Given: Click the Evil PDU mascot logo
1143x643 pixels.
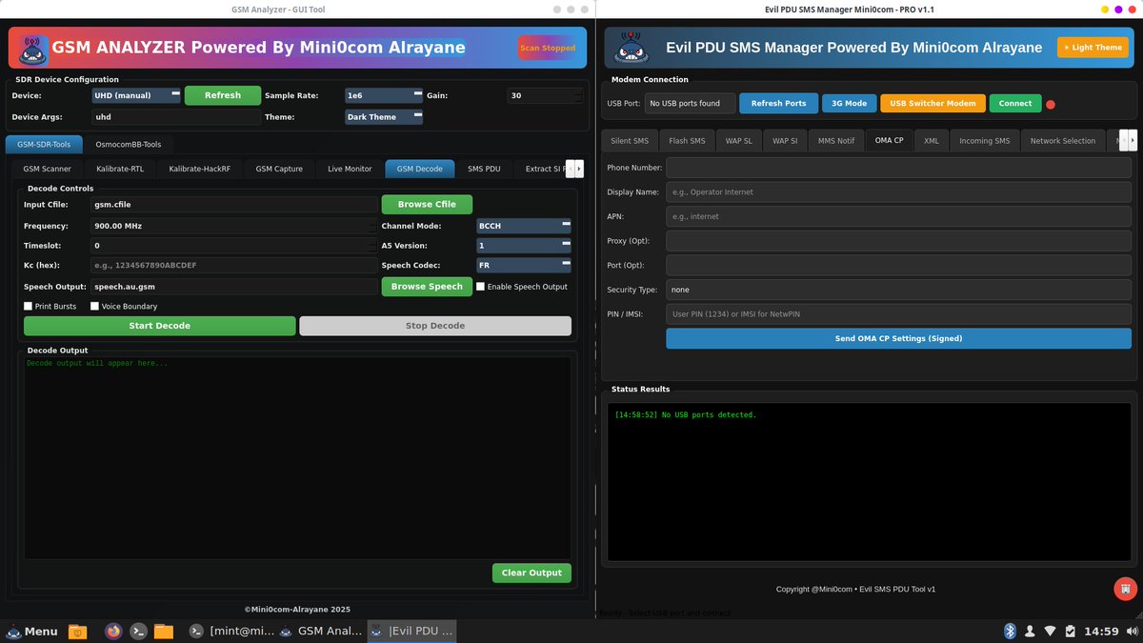Looking at the screenshot, I should coord(631,48).
